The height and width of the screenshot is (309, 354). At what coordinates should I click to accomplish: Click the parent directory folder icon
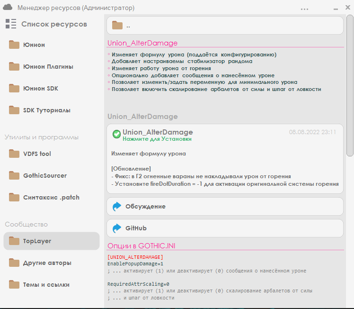coord(117,25)
